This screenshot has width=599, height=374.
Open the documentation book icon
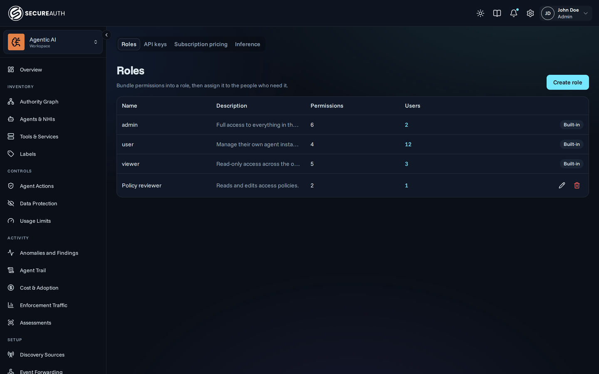[497, 13]
